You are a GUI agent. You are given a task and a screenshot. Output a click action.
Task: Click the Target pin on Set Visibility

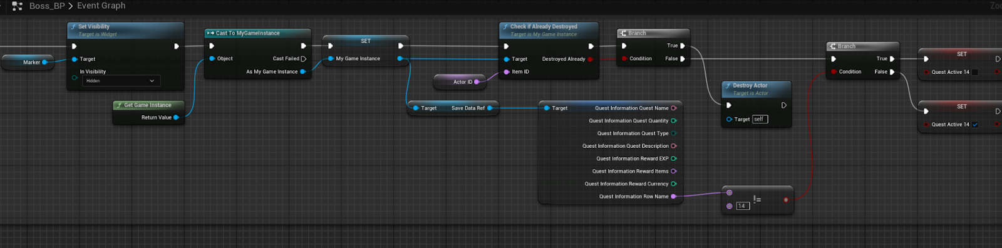coord(75,59)
